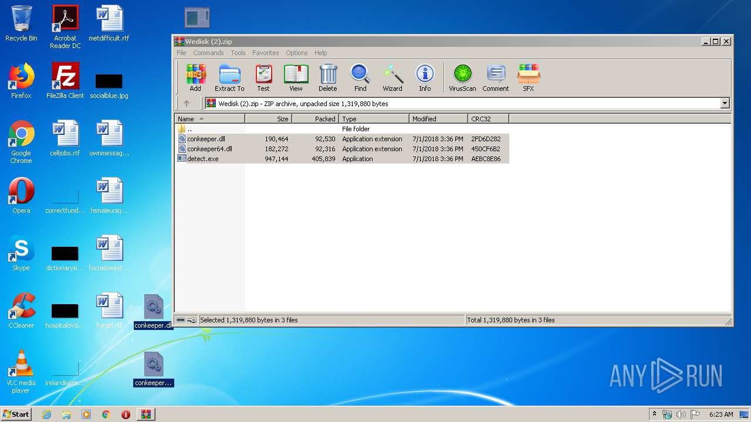The height and width of the screenshot is (422, 751).
Task: Sort the list by Name column
Action: [x=210, y=118]
